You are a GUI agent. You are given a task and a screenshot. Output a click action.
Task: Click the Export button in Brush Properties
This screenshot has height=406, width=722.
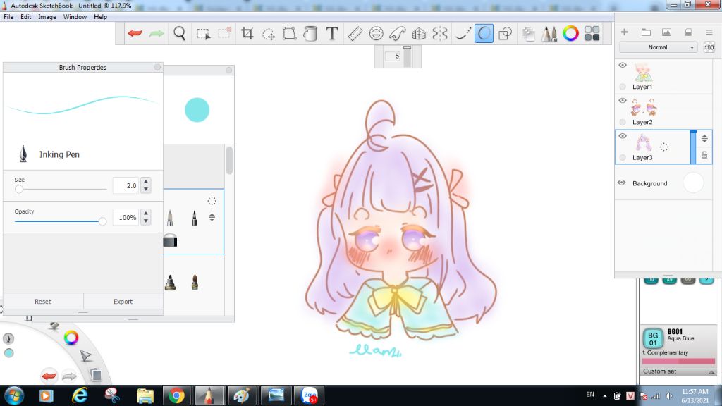(x=123, y=302)
